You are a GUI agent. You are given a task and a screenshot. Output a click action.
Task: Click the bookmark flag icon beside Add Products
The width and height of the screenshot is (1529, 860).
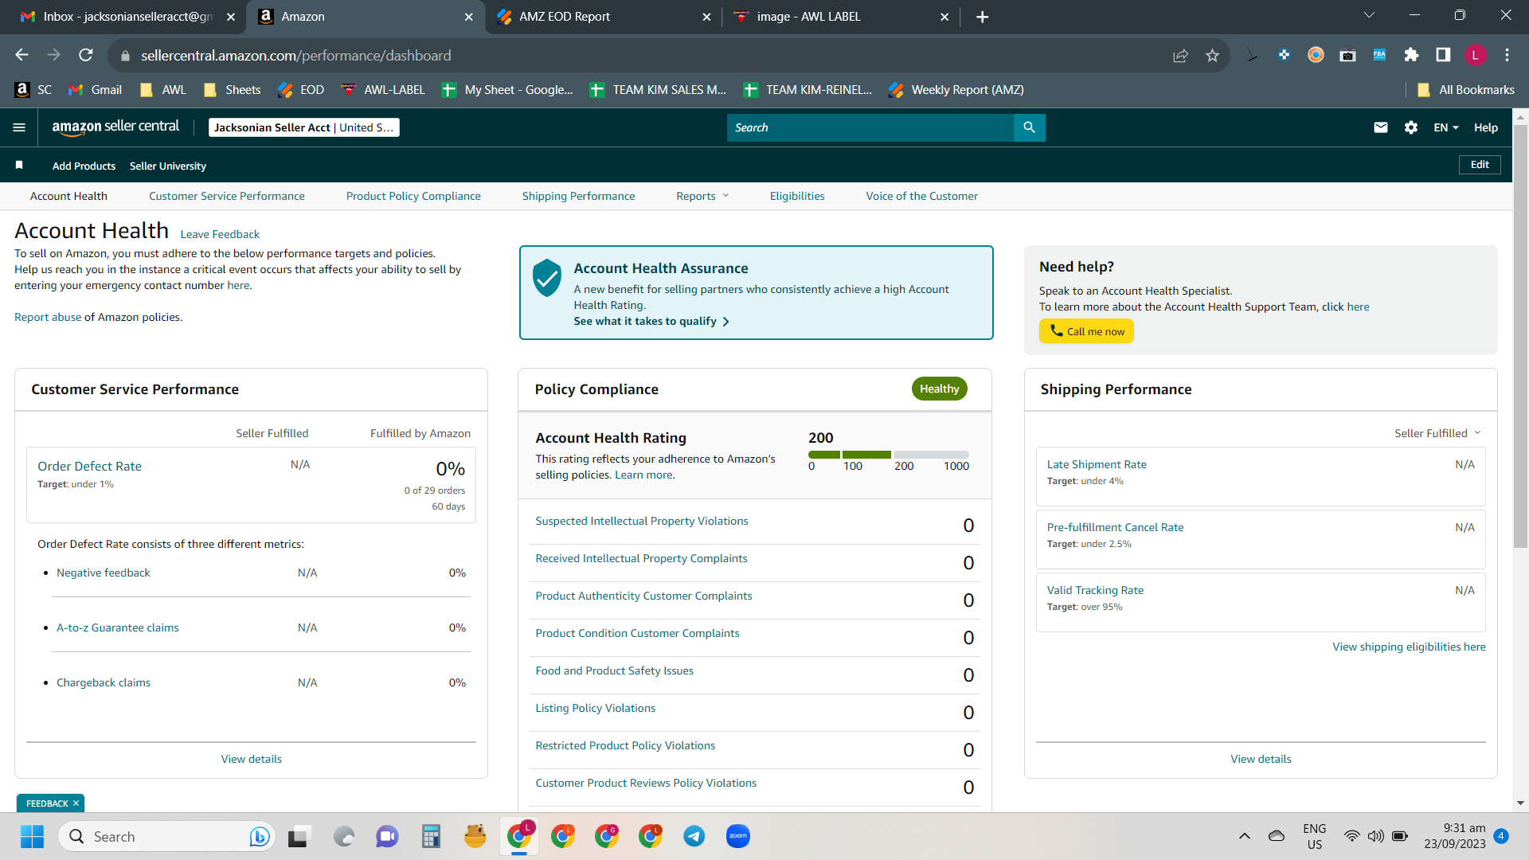pyautogui.click(x=19, y=165)
